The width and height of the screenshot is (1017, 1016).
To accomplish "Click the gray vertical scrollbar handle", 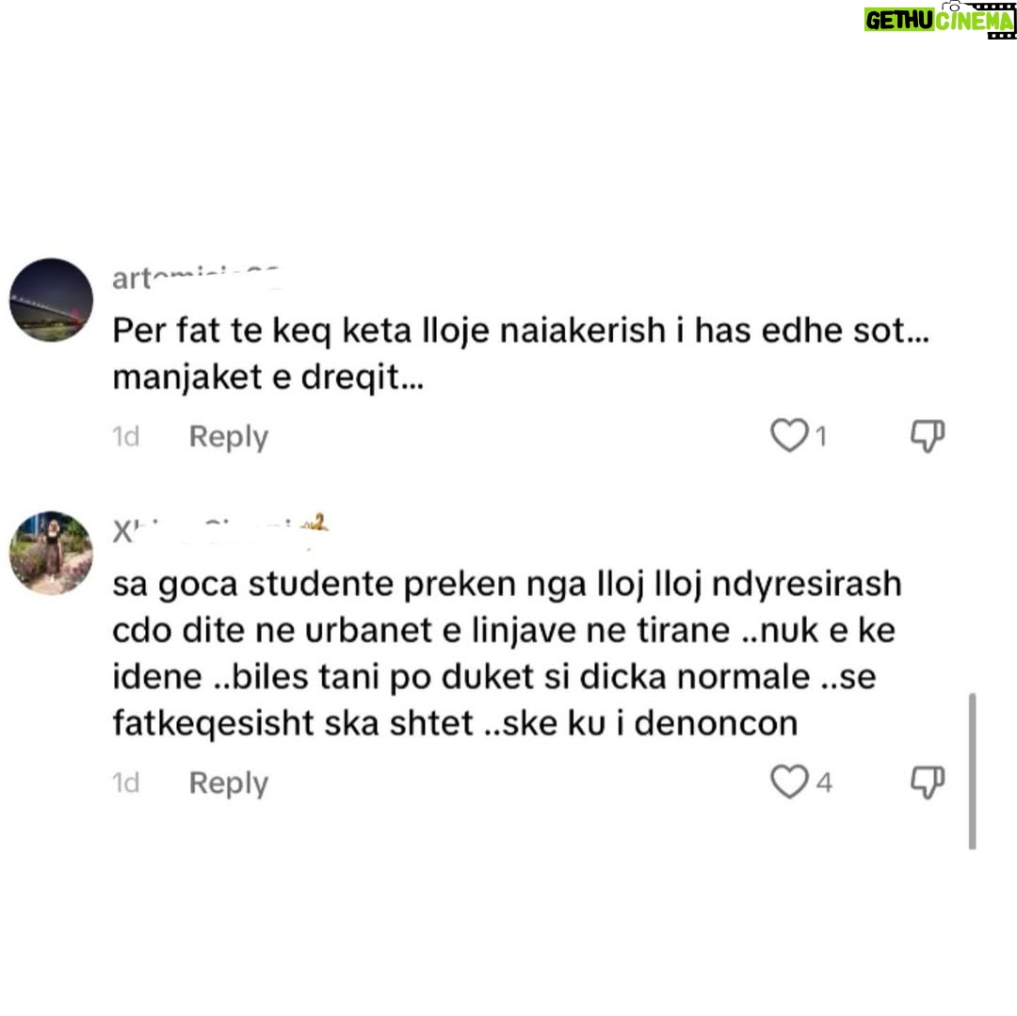I will coord(972,771).
